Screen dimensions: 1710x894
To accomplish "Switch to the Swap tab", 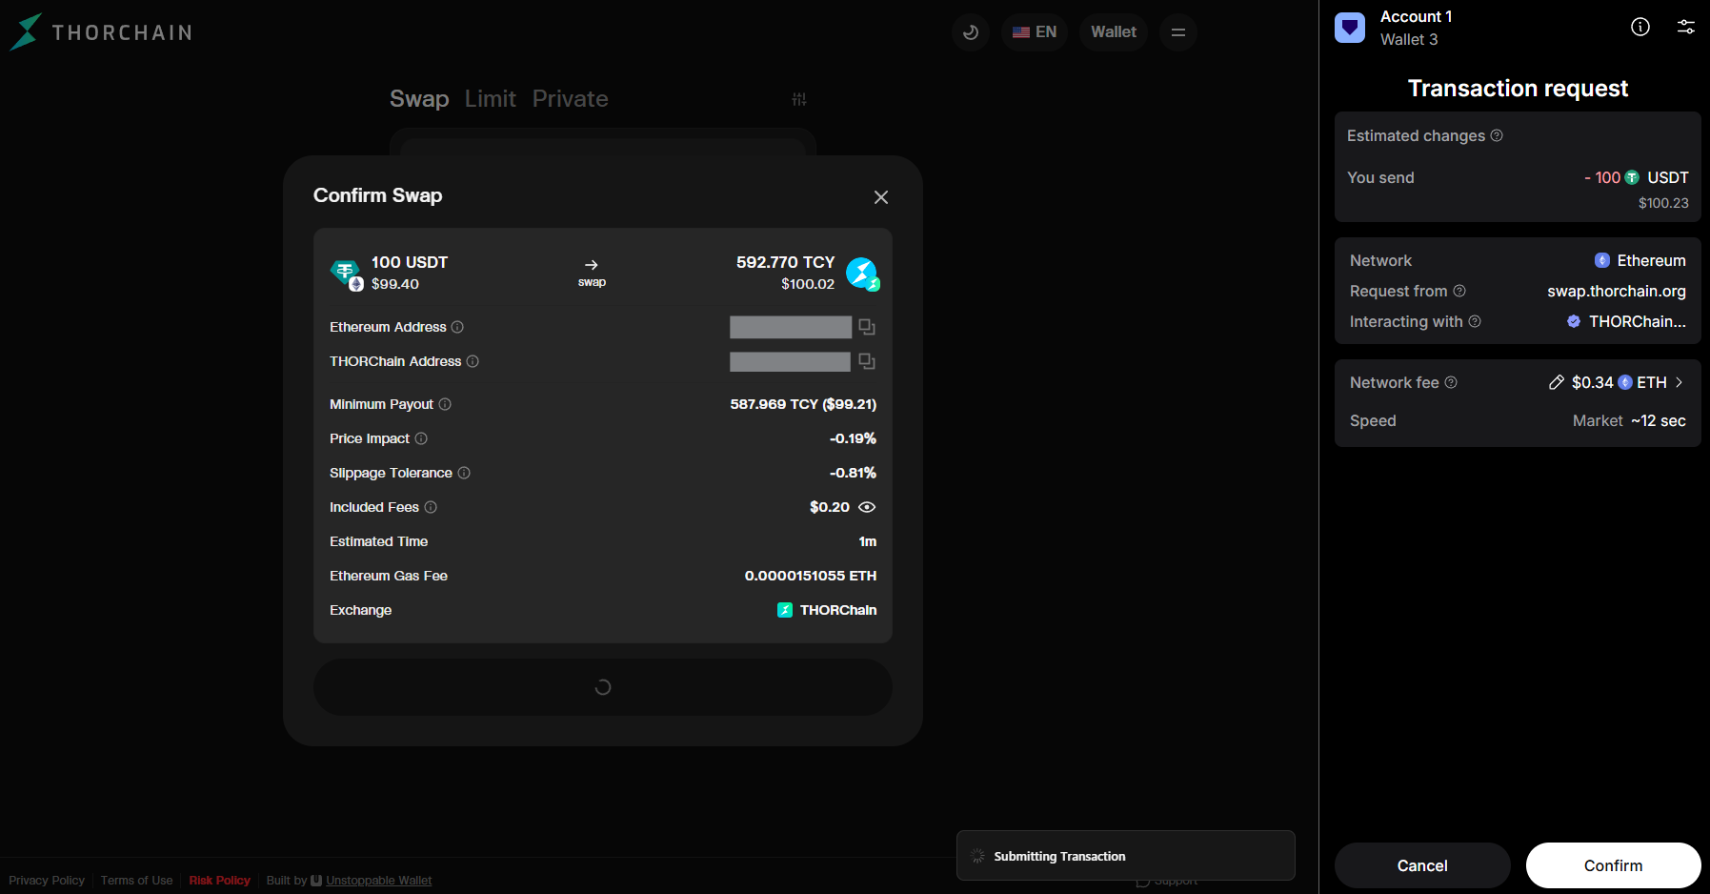I will pos(419,99).
